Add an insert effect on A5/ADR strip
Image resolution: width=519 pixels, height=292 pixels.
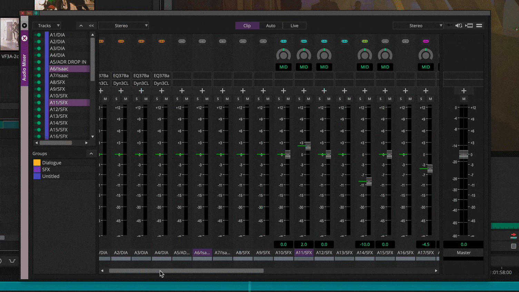coord(182,91)
